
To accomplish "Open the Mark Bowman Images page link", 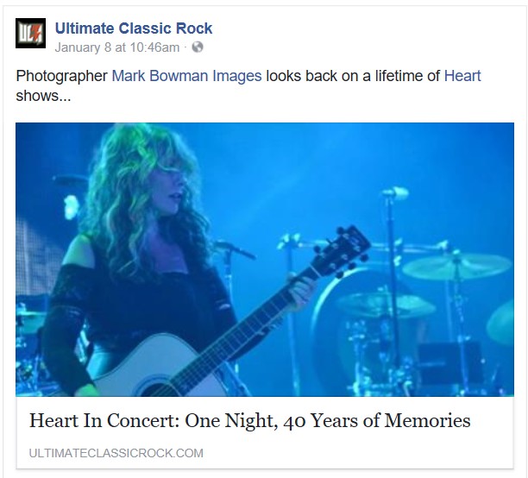I will coord(186,76).
